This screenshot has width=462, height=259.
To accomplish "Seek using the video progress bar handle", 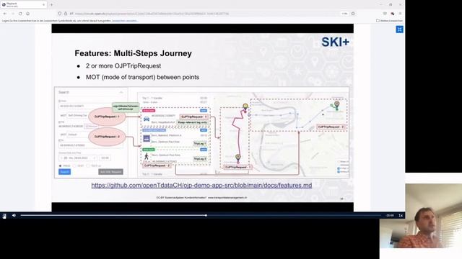I will pos(206,216).
